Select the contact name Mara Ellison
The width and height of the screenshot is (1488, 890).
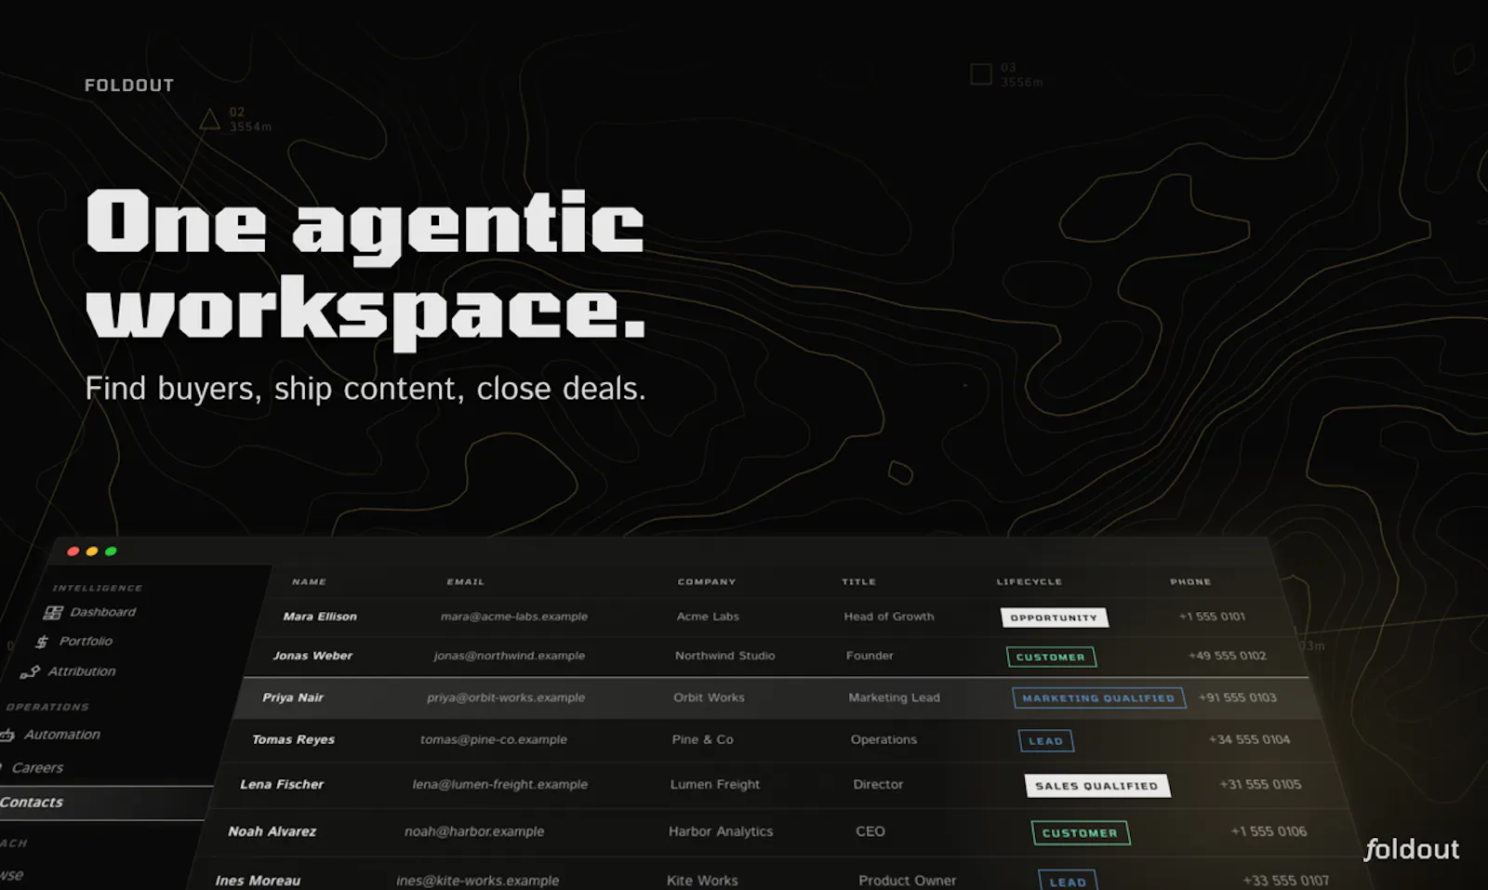pos(320,617)
